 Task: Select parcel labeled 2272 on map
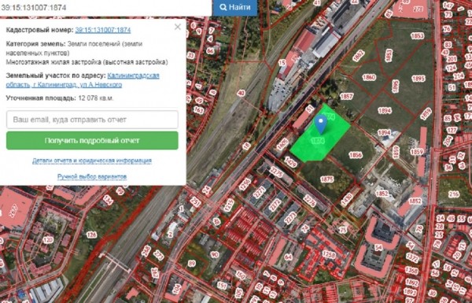pyautogui.click(x=275, y=205)
